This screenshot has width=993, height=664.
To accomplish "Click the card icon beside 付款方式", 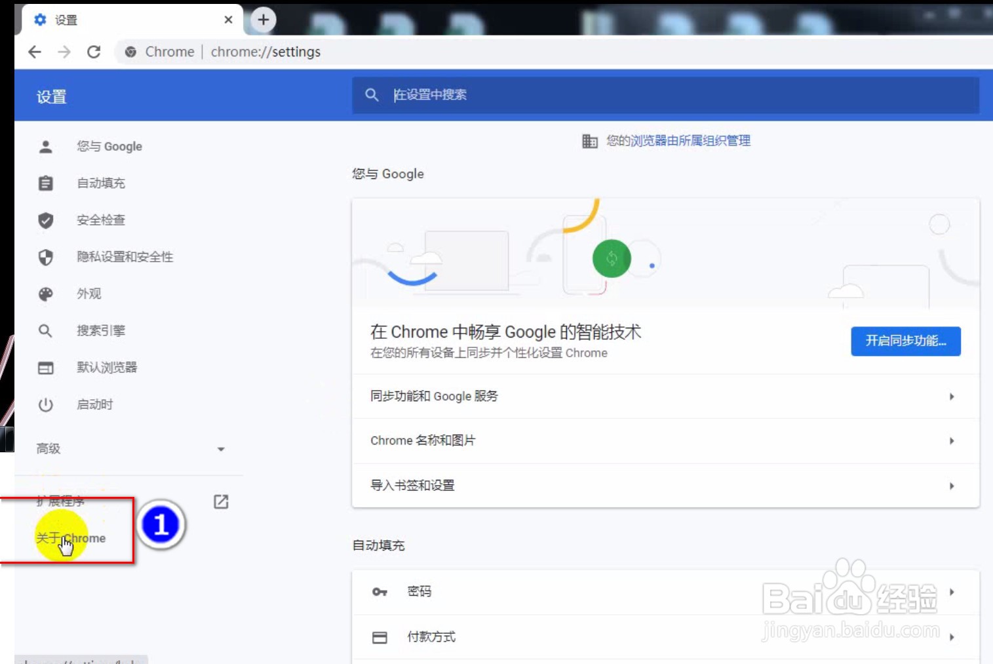I will pyautogui.click(x=380, y=637).
